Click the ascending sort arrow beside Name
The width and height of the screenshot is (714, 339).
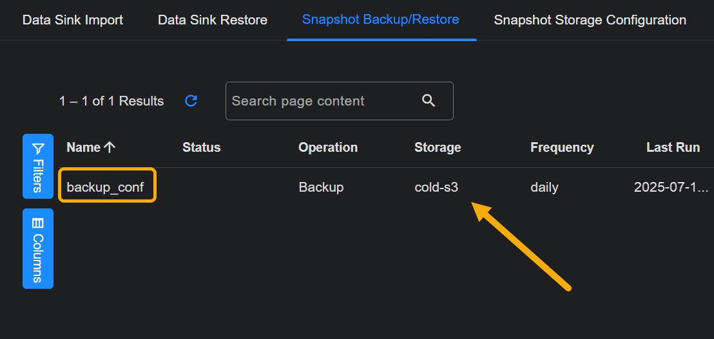pos(110,147)
